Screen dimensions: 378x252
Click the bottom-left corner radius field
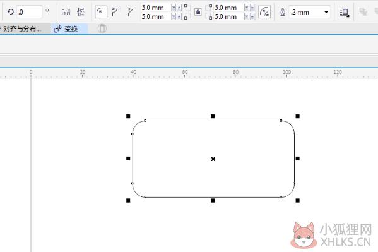(x=156, y=16)
